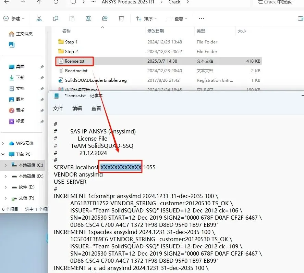Screen dimensions: 304x273
Task: Click the Share icon in toolbar
Action: [105, 18]
